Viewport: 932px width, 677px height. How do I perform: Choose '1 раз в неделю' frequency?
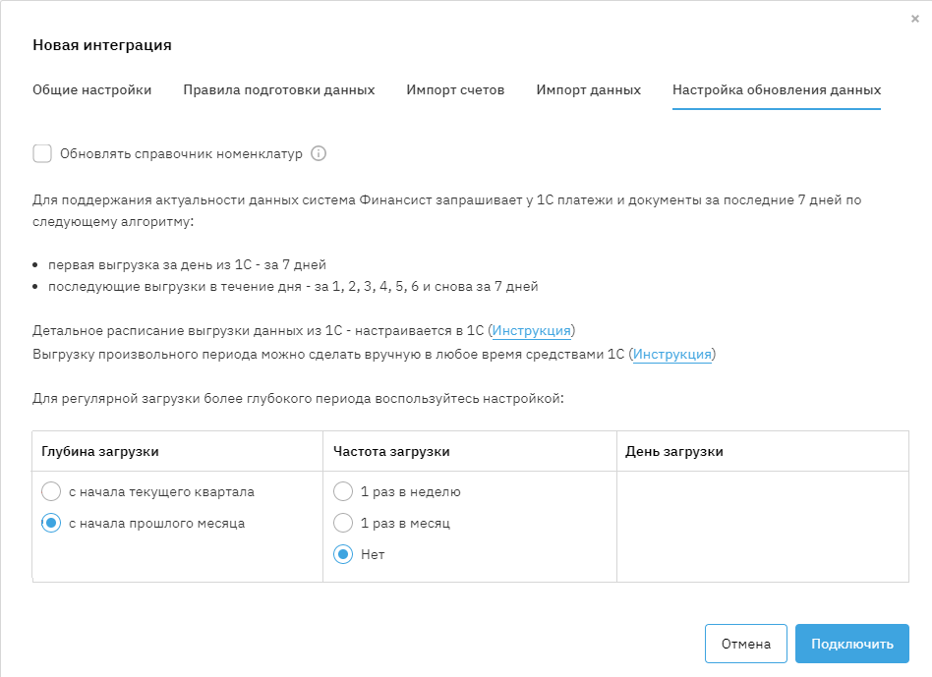(343, 491)
